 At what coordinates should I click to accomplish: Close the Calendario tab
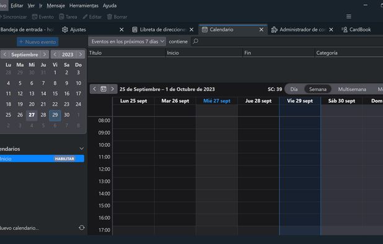pyautogui.click(x=262, y=30)
